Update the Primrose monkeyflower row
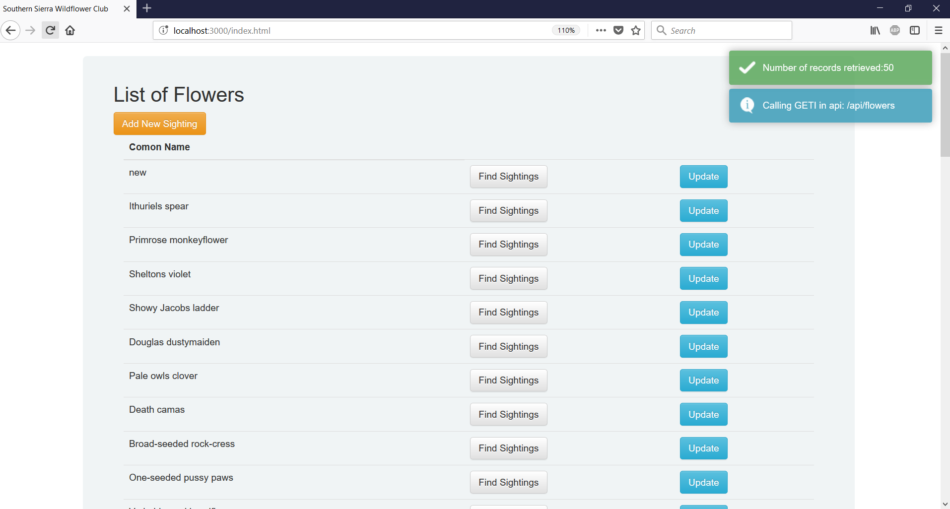 click(704, 245)
